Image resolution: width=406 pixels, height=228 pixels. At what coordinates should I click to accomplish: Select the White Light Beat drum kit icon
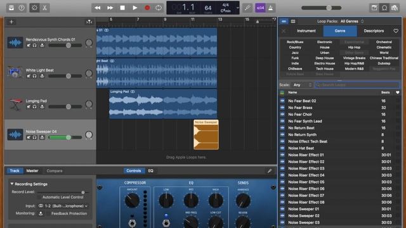coord(15,72)
